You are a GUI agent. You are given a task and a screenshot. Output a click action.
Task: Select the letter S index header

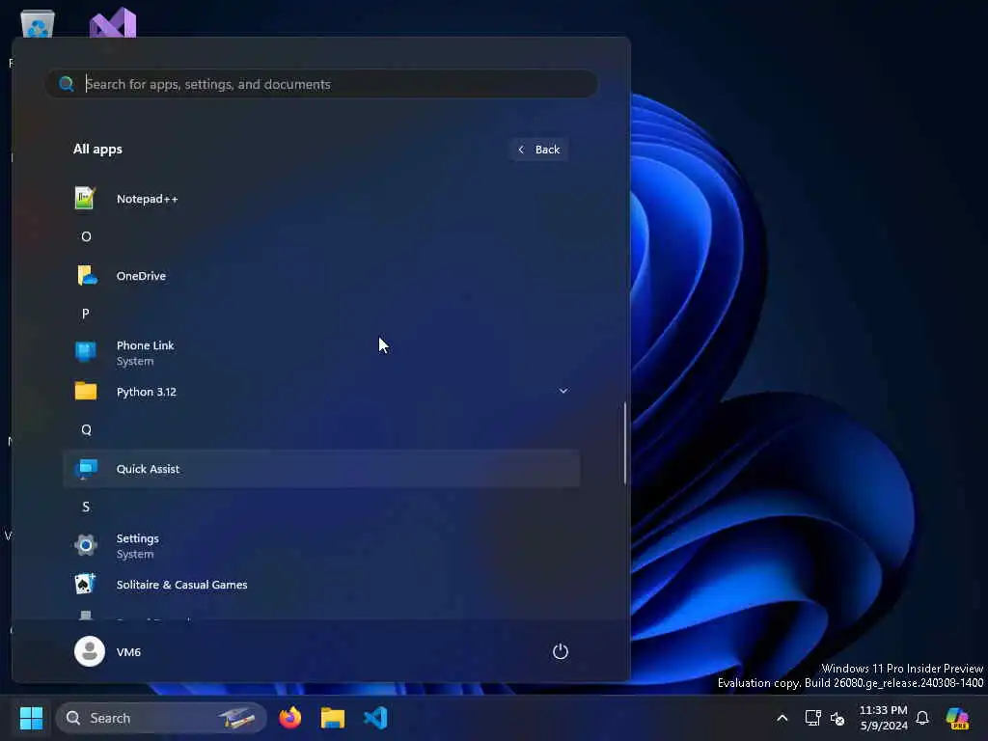click(86, 507)
